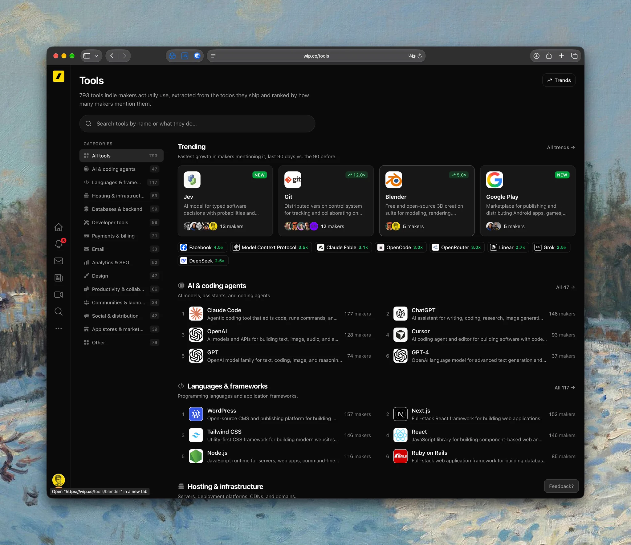
Task: Click the translate icon in address bar
Action: tap(412, 56)
